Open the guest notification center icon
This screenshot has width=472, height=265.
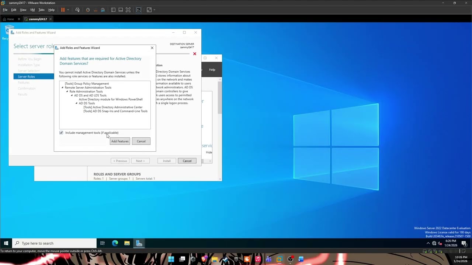[x=464, y=243]
